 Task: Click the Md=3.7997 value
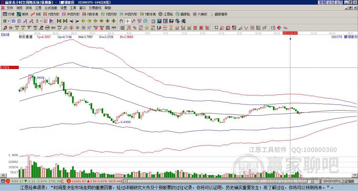point(85,37)
